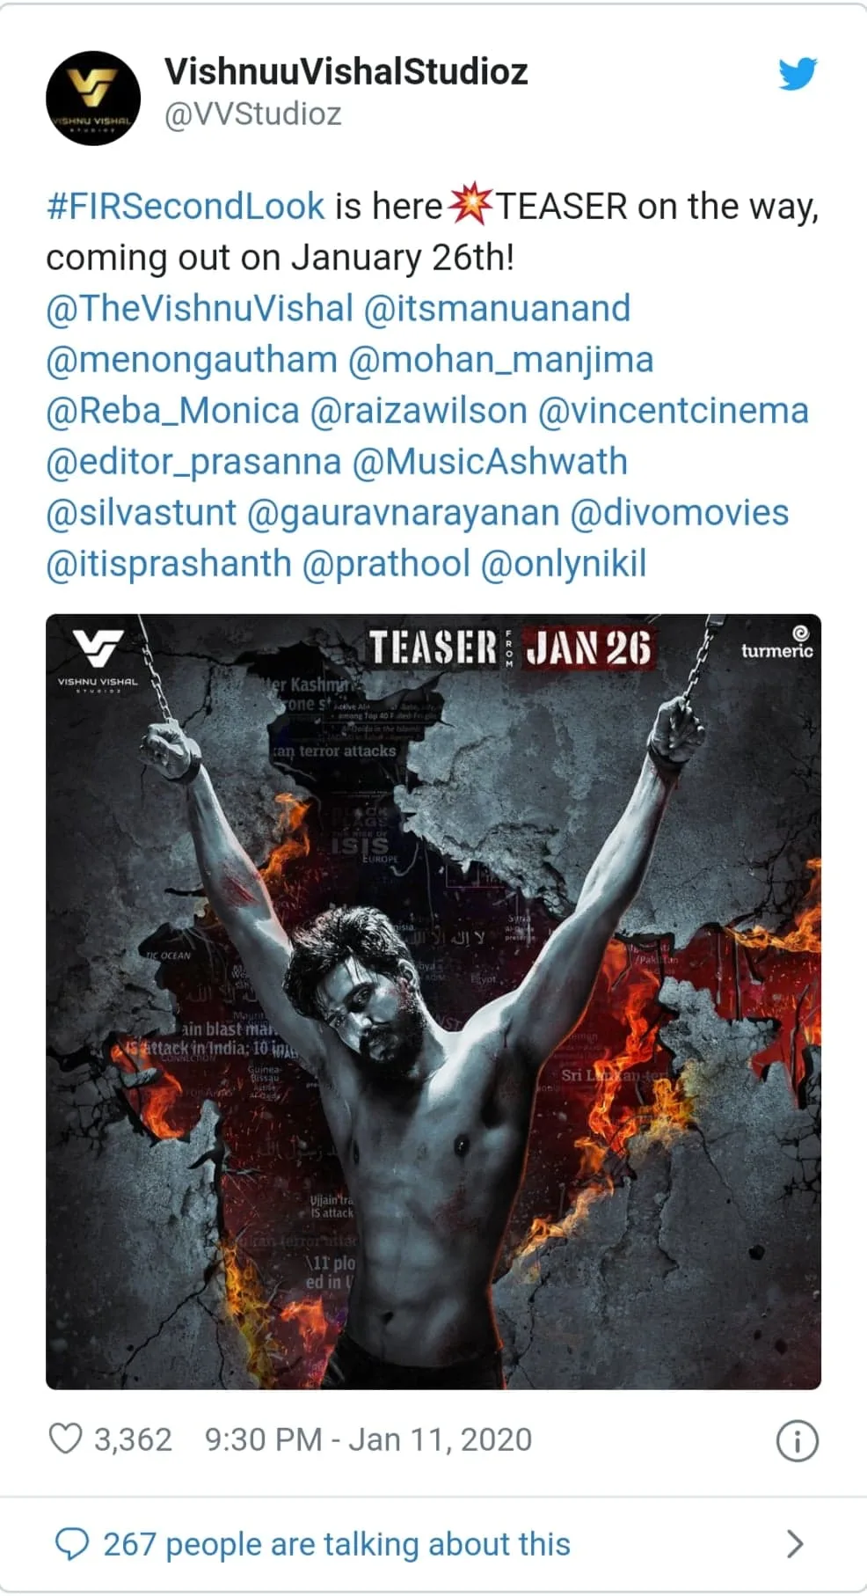Expand conversation with the right chevron arrow
This screenshot has width=867, height=1596.
tap(795, 1544)
